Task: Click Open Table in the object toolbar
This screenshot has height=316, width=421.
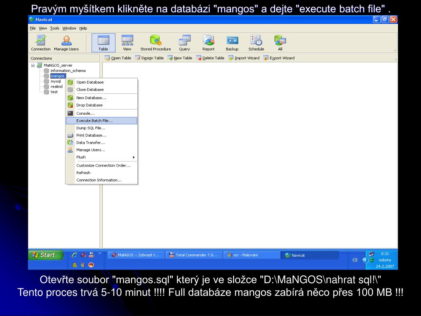Action: [118, 58]
